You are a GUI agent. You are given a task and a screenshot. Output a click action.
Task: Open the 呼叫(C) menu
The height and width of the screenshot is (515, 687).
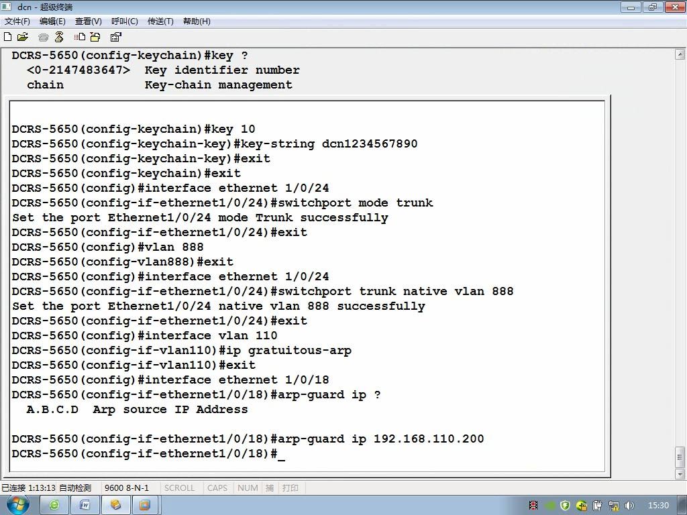pyautogui.click(x=124, y=21)
